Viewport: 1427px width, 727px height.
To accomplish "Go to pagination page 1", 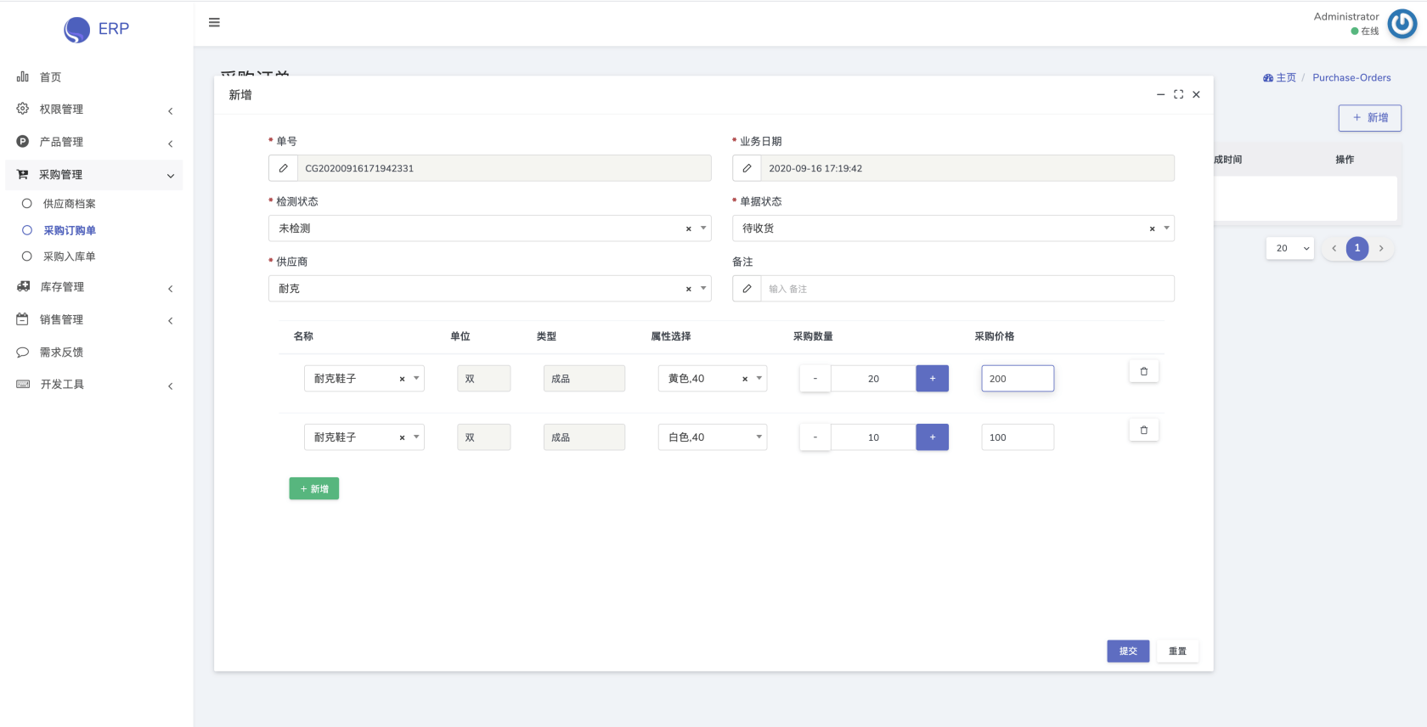I will pos(1357,248).
